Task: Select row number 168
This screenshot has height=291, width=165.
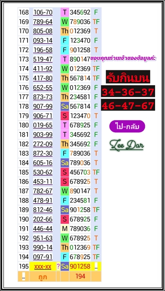Action: [x=24, y=12]
